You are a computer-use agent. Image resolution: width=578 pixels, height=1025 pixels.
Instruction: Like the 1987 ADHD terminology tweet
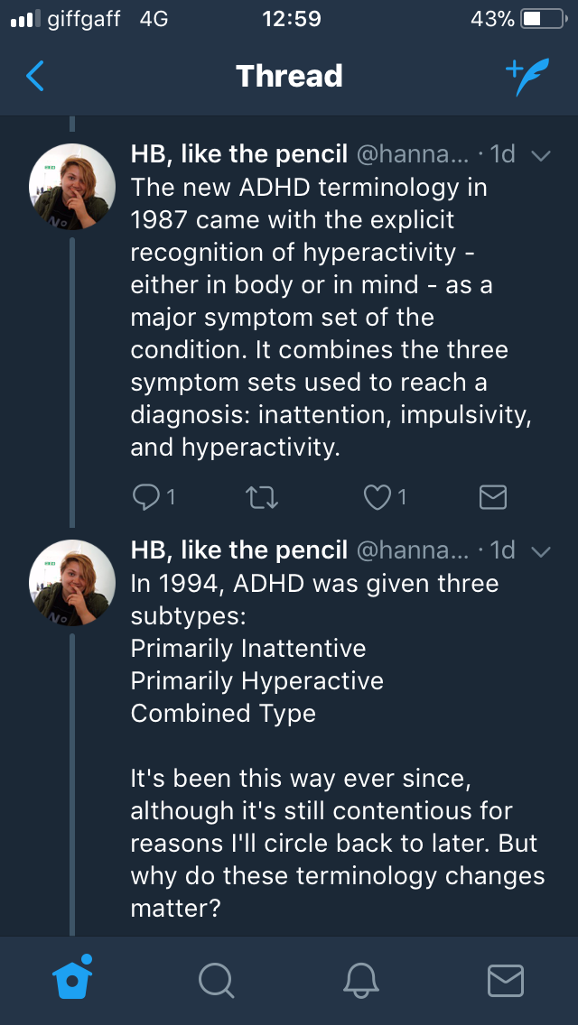(378, 496)
